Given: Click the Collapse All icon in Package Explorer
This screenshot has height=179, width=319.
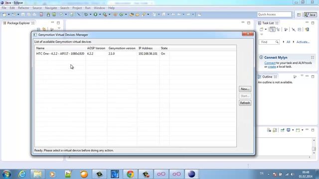Looking at the screenshot, I should [x=38, y=29].
